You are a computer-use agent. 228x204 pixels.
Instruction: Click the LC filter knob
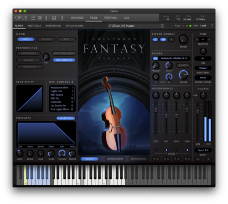click(156, 77)
